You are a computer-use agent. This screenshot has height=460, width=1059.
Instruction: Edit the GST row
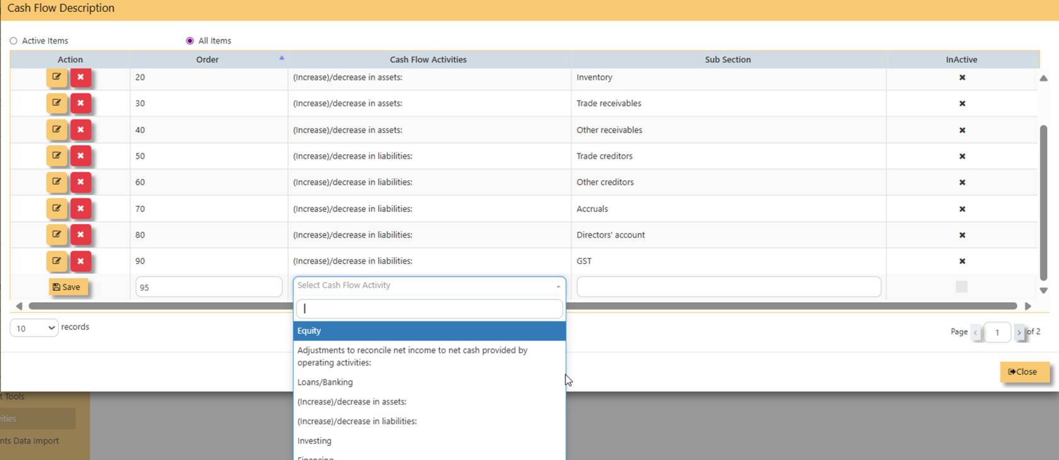point(56,261)
